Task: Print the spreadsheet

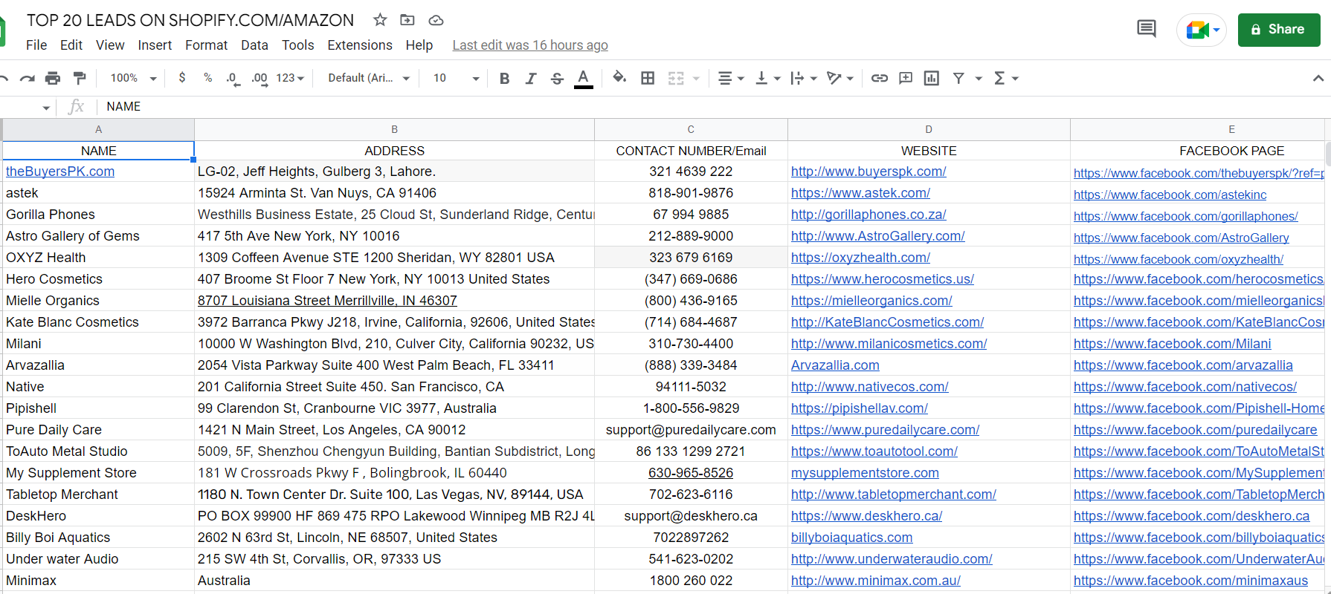Action: point(53,78)
